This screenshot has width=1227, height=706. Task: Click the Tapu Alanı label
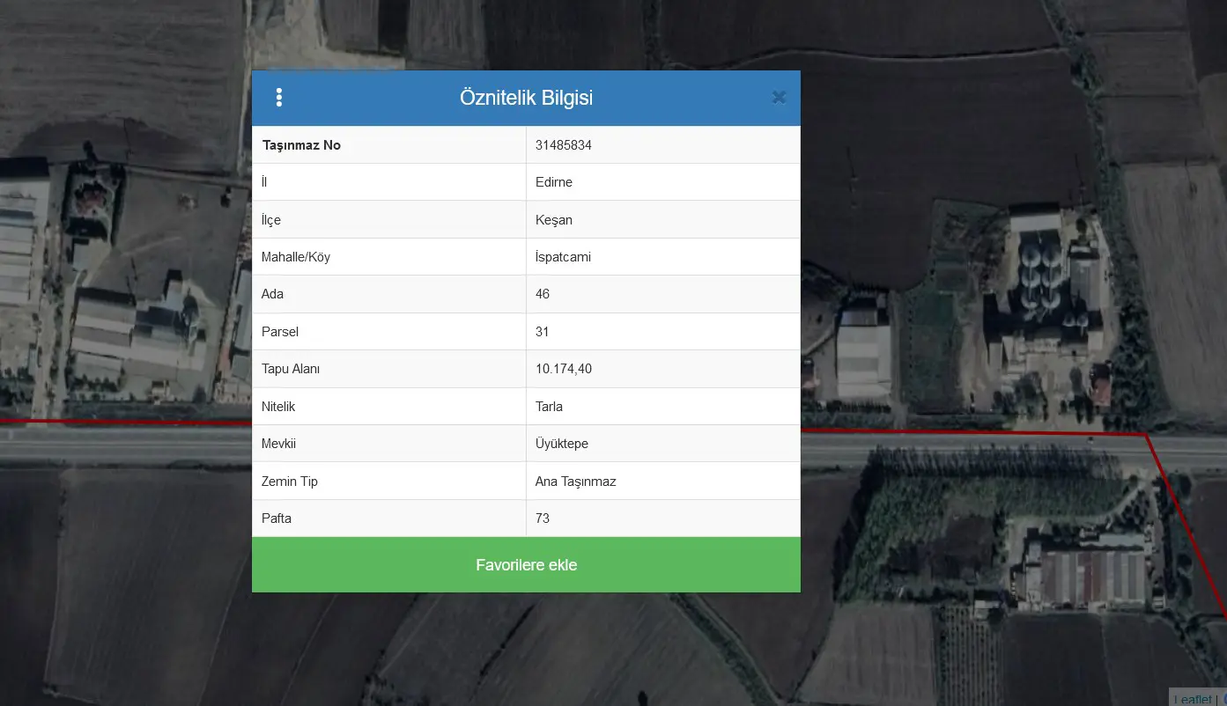(291, 369)
